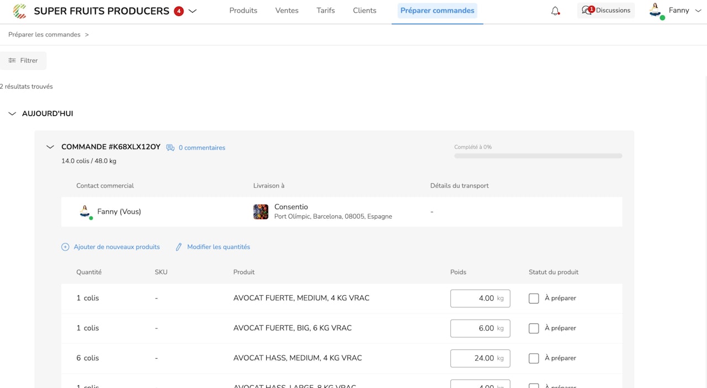This screenshot has width=707, height=388.
Task: Click the weight field showing 24.00 kg
Action: coord(479,358)
